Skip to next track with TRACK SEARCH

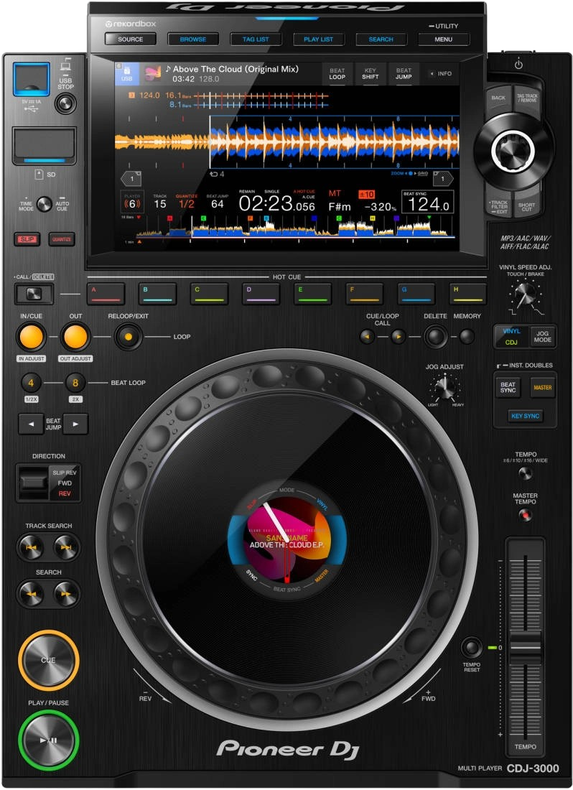tap(66, 547)
